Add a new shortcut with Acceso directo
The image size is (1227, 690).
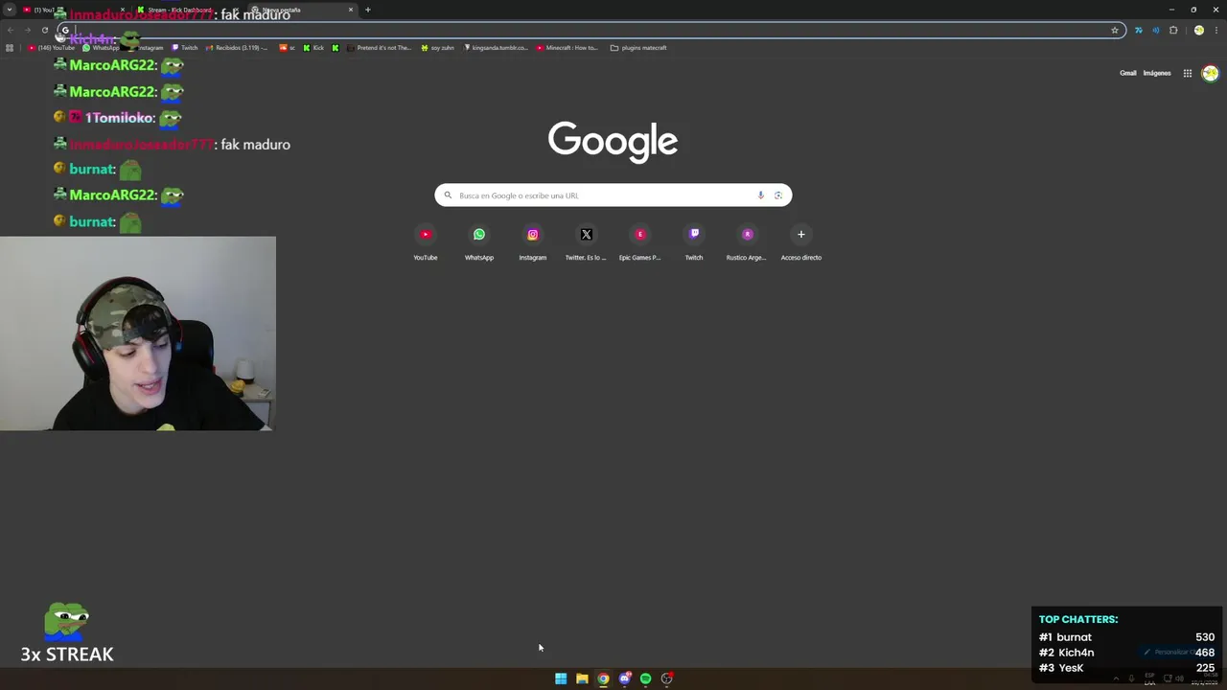pos(801,242)
